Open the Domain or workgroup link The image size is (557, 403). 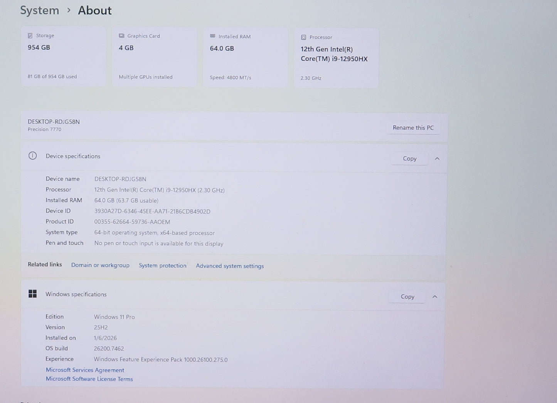(100, 265)
